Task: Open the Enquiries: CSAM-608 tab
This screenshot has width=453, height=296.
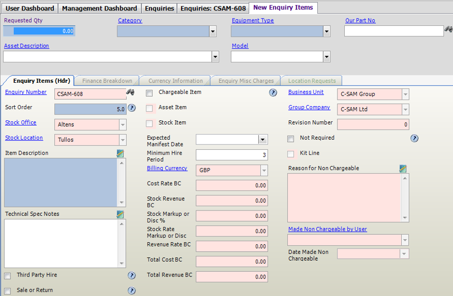Action: 213,8
